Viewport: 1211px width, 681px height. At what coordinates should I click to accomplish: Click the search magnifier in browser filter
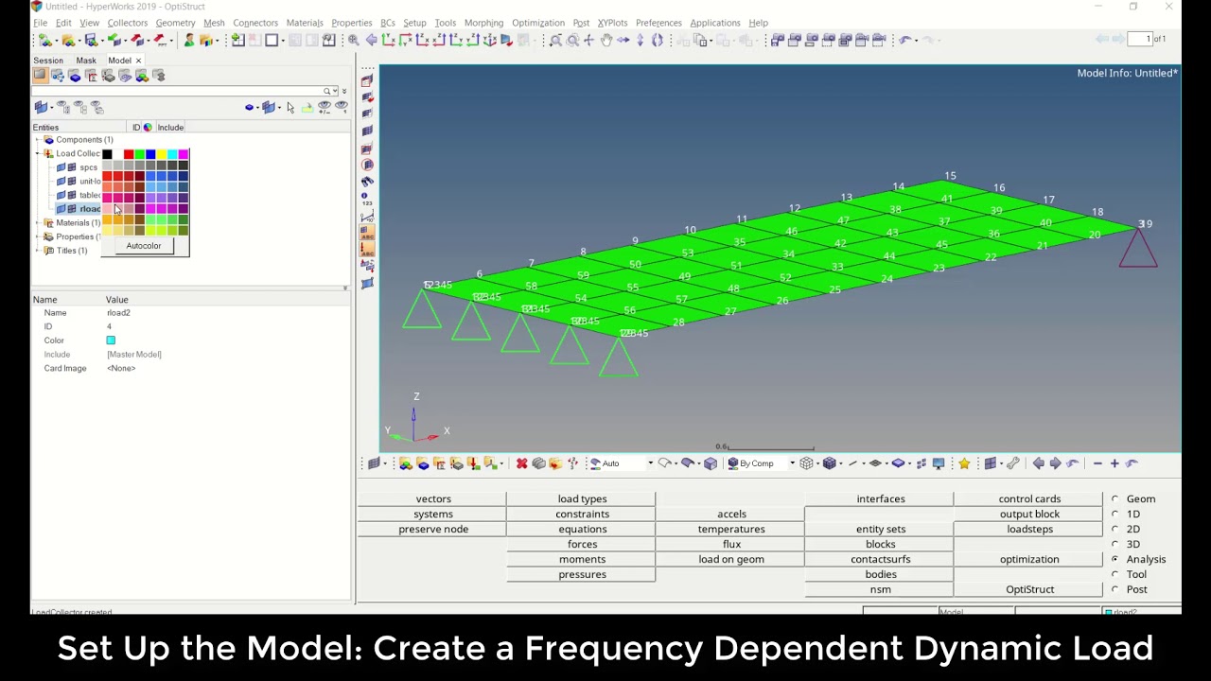pyautogui.click(x=327, y=92)
